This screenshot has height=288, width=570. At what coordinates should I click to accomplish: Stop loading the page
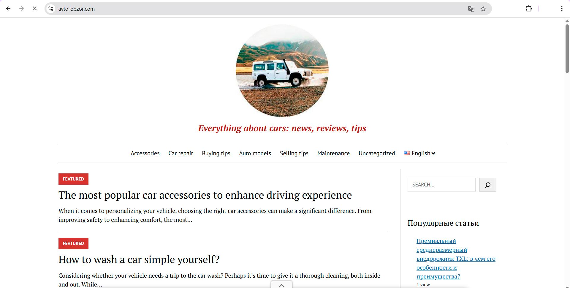[35, 9]
